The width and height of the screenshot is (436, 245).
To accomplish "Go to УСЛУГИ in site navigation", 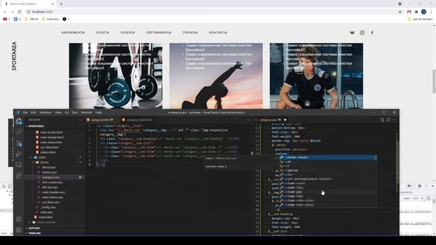I will (103, 33).
